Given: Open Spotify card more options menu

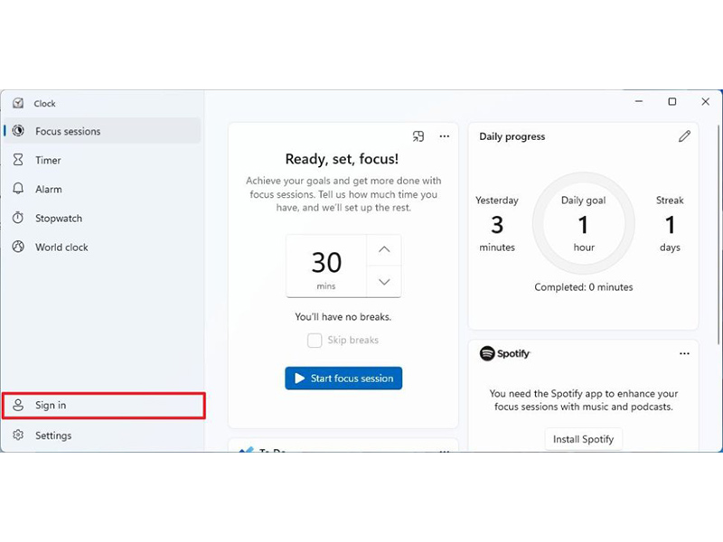Looking at the screenshot, I should [684, 353].
